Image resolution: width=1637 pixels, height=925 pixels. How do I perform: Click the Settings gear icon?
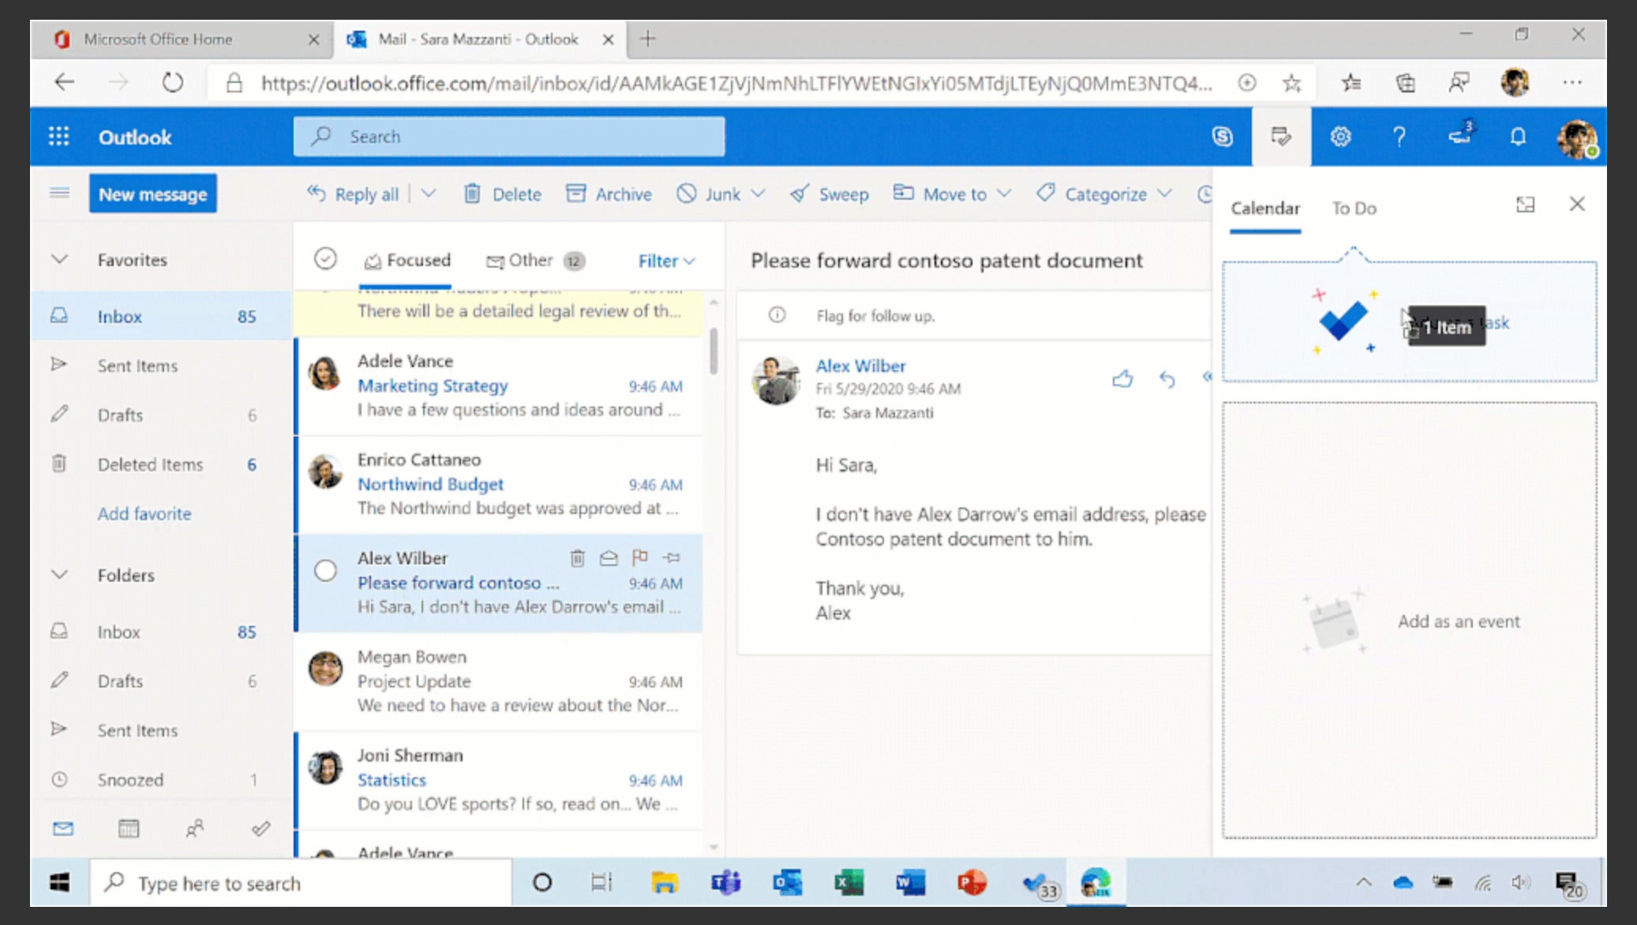(x=1339, y=136)
